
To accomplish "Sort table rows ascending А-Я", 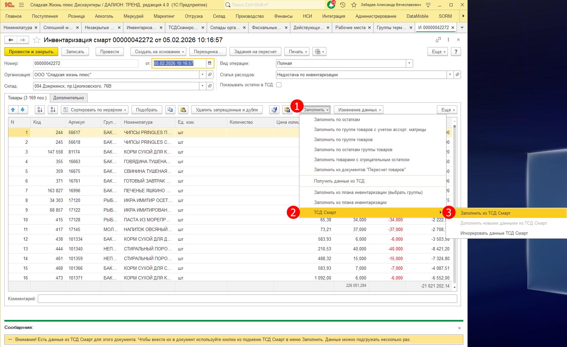I will pos(40,110).
